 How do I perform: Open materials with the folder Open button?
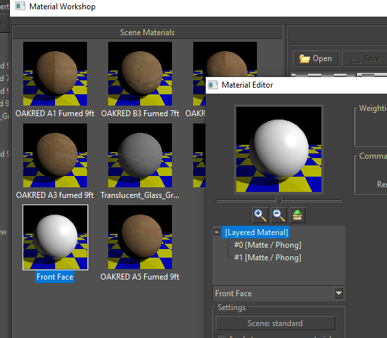coord(316,58)
